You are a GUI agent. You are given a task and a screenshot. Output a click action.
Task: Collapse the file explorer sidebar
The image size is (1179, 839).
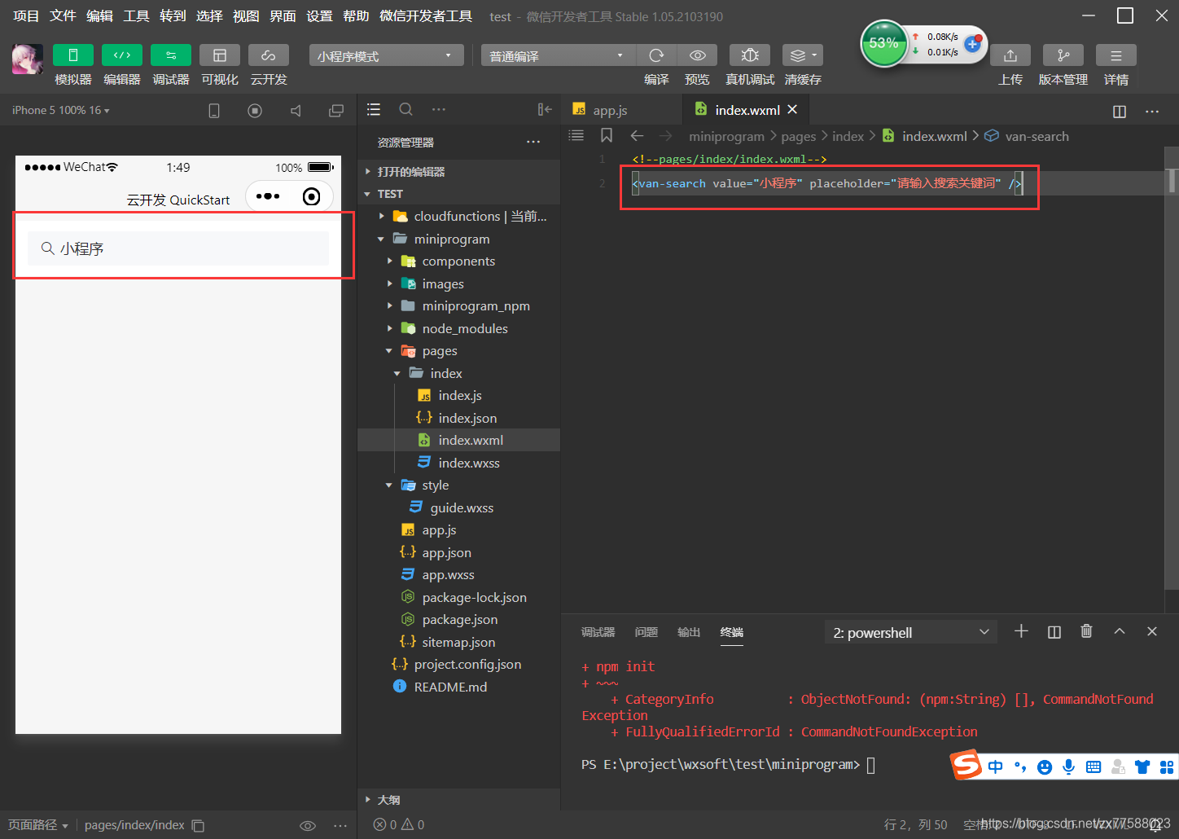[545, 109]
